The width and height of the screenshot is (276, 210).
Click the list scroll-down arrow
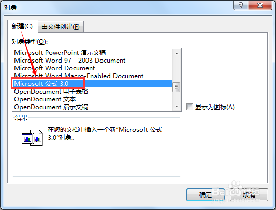click(177, 107)
